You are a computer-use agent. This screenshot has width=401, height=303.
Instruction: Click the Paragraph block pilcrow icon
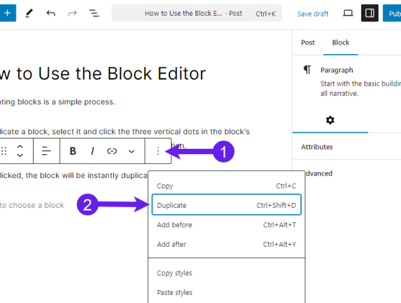307,69
